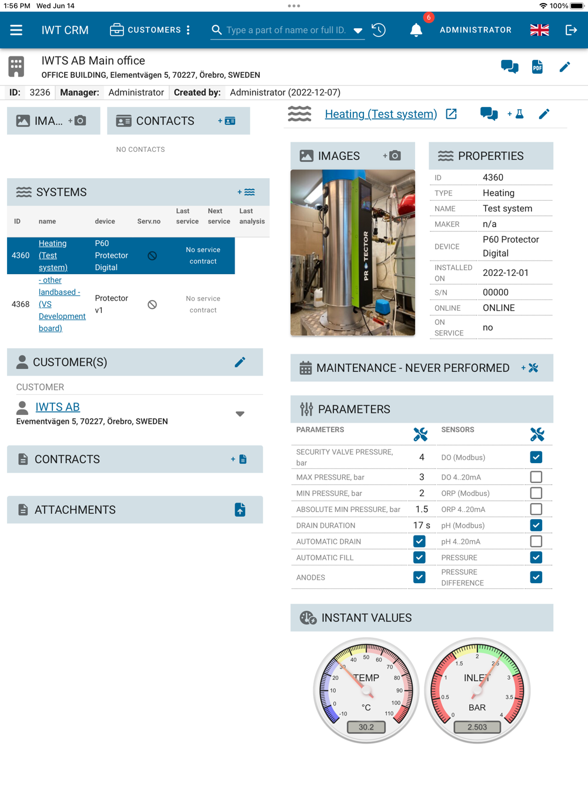Click the office building icon

coord(16,66)
